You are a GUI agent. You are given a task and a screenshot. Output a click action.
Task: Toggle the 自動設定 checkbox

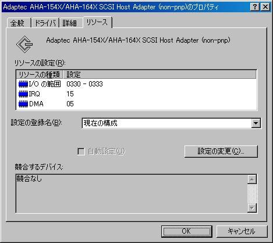tap(81, 151)
